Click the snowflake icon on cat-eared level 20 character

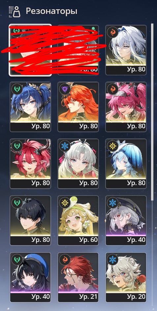[x=112, y=260]
